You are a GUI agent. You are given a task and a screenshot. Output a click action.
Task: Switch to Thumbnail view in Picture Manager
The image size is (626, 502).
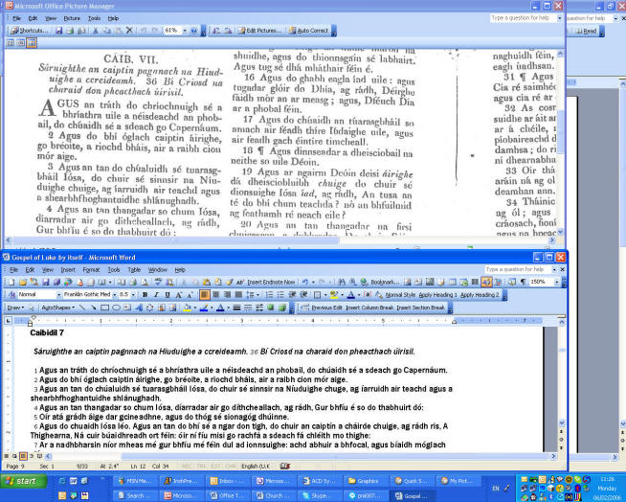tap(11, 43)
